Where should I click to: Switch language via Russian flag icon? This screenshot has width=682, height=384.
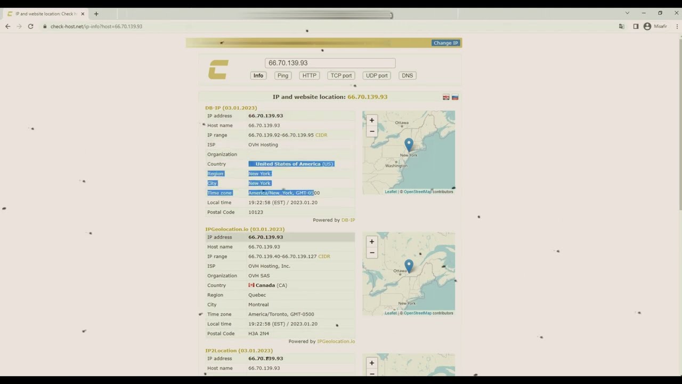(x=455, y=97)
